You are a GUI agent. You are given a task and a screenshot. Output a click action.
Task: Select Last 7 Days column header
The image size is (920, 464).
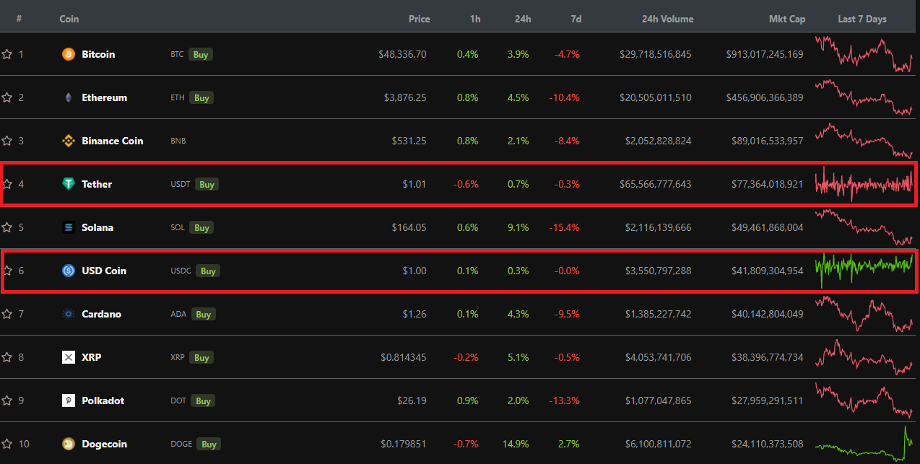[862, 19]
